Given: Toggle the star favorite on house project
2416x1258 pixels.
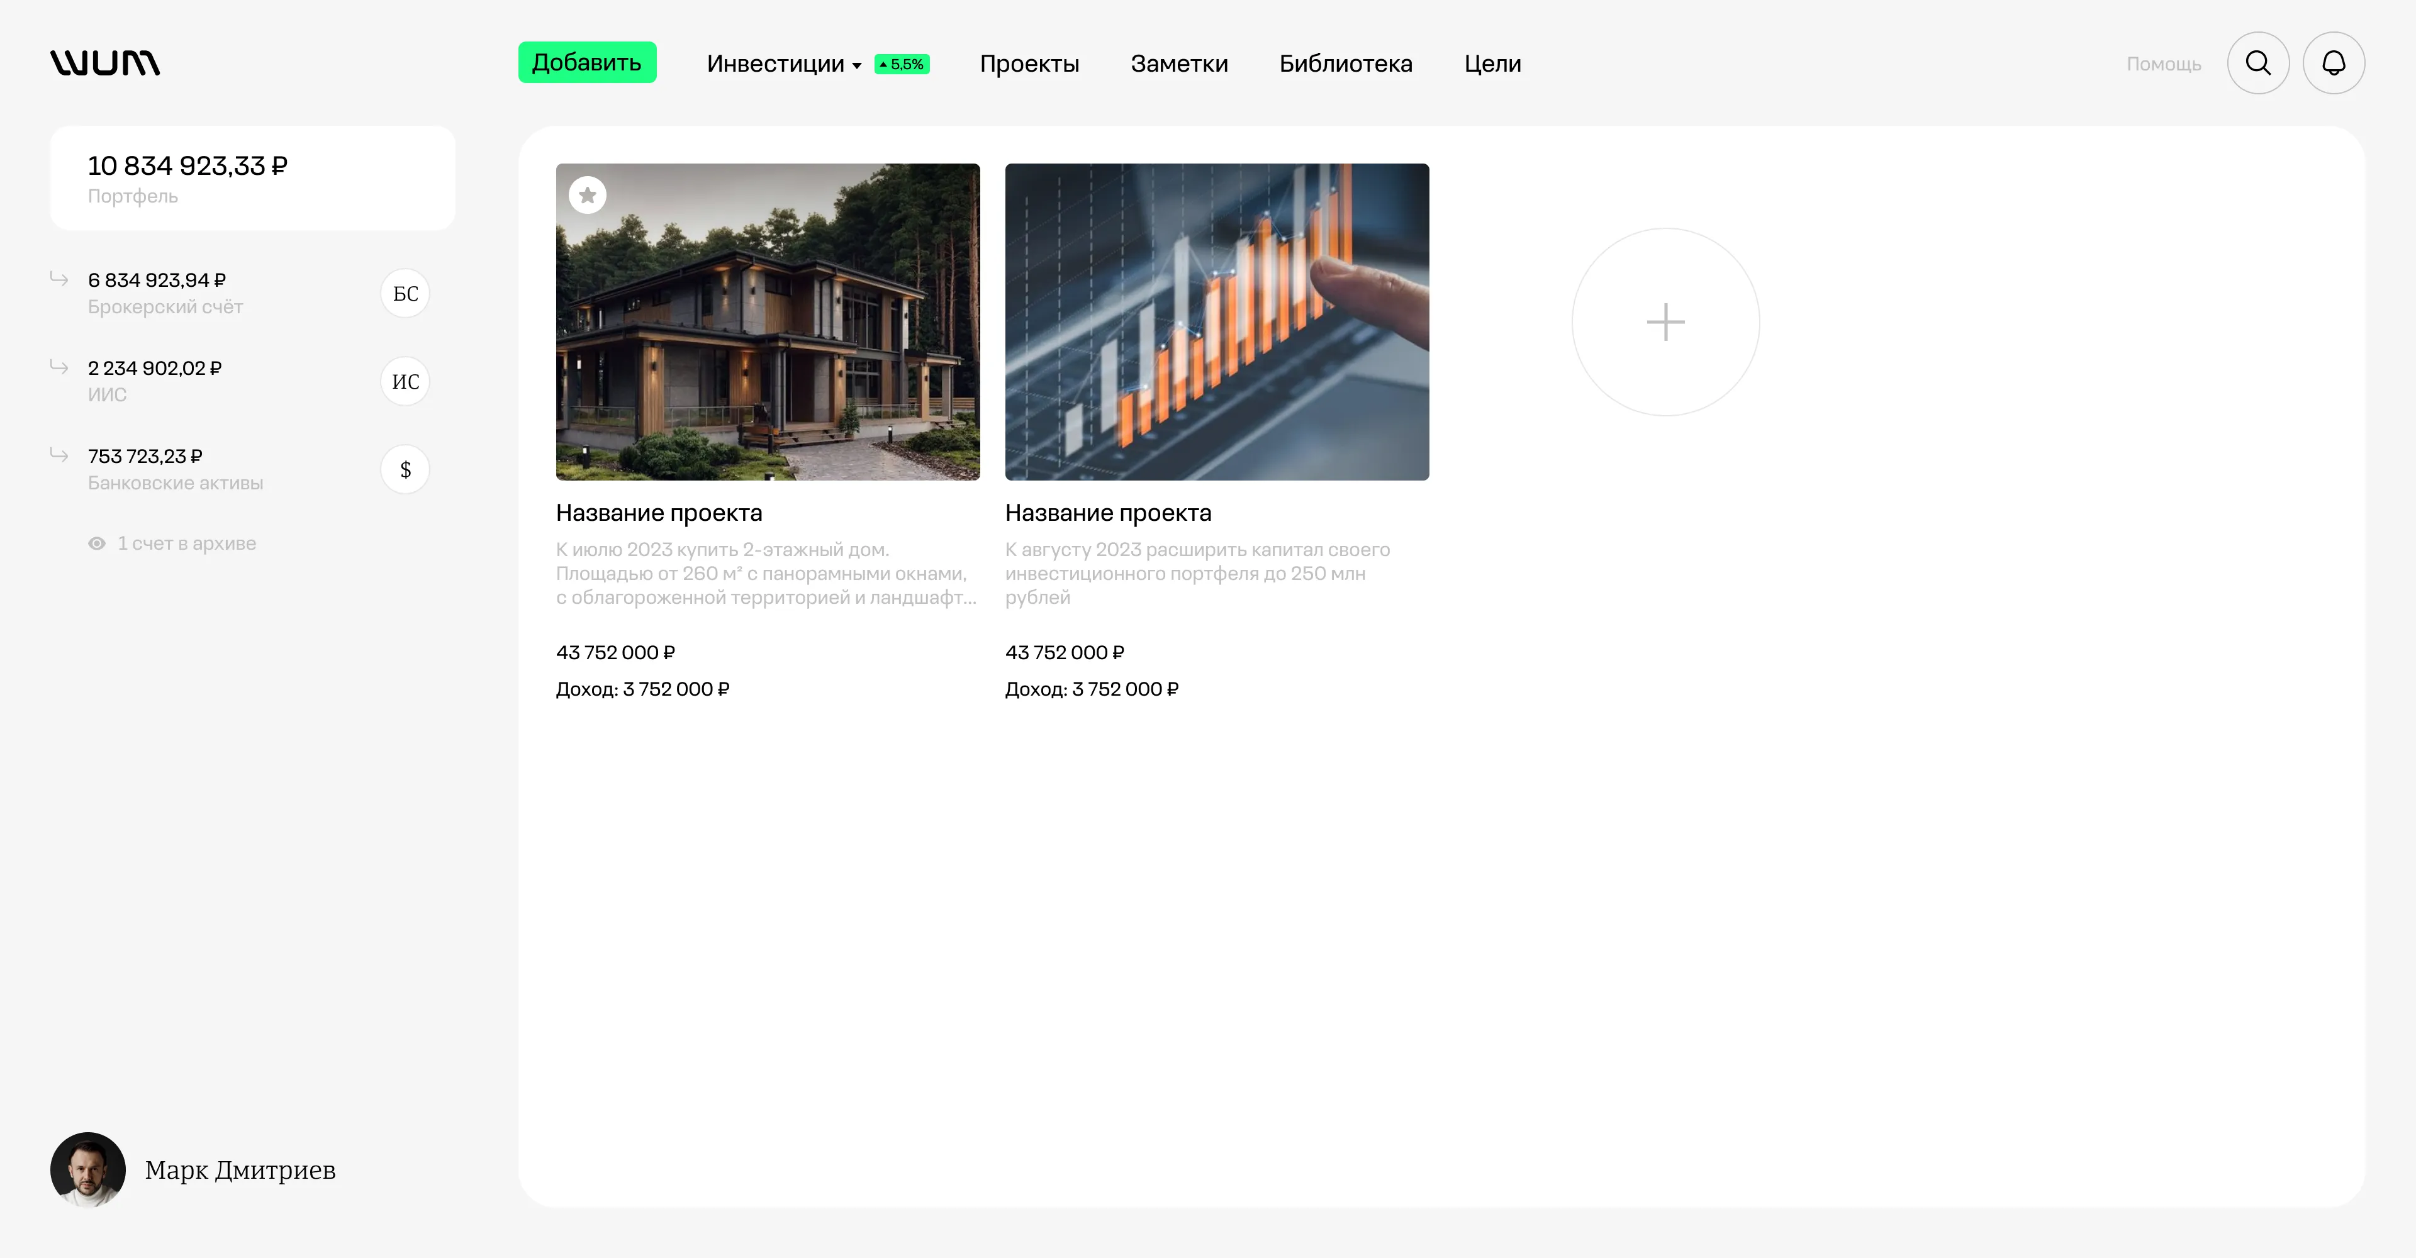Looking at the screenshot, I should (587, 195).
